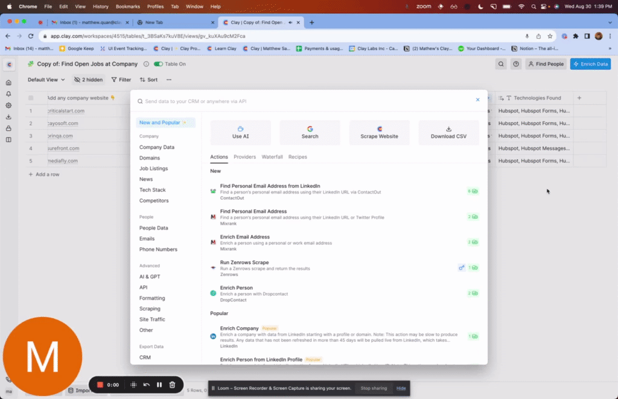This screenshot has height=399, width=618.
Task: Click the Scrape Website button
Action: [379, 132]
